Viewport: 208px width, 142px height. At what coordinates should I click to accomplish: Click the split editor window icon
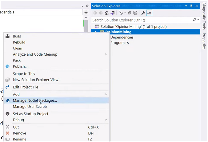(86, 12)
